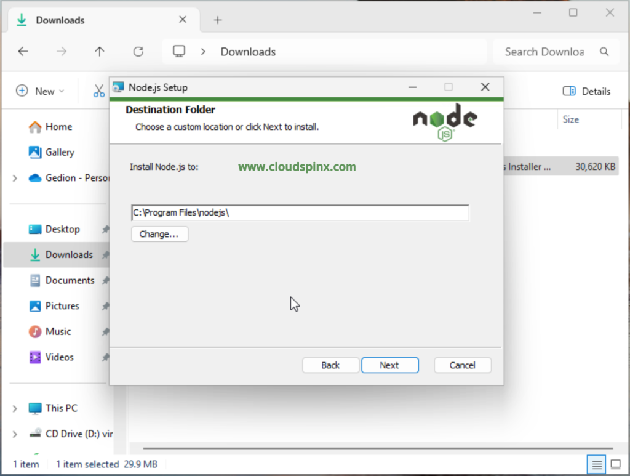Go up one folder level arrow

click(x=100, y=52)
